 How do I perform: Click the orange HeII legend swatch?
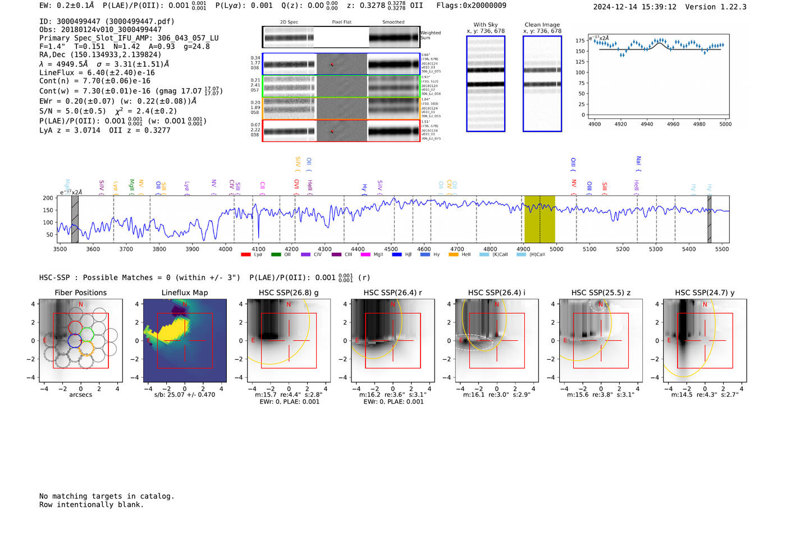pos(454,255)
